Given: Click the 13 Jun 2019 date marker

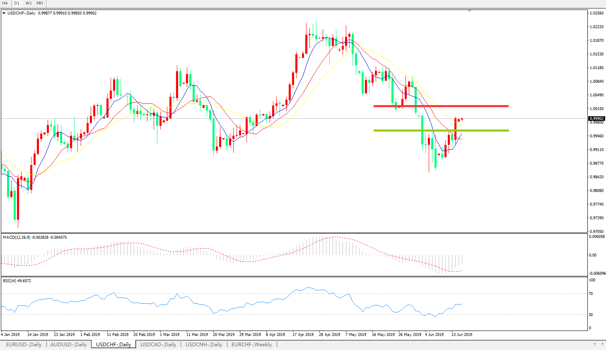Looking at the screenshot, I should coord(461,334).
